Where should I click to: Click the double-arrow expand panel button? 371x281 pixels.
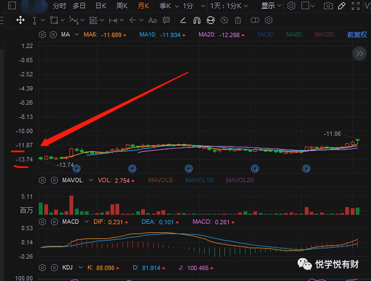click(x=359, y=53)
